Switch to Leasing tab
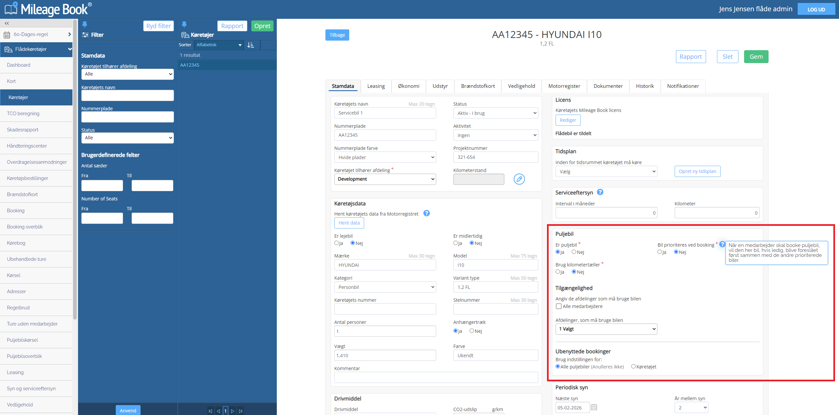 [376, 86]
